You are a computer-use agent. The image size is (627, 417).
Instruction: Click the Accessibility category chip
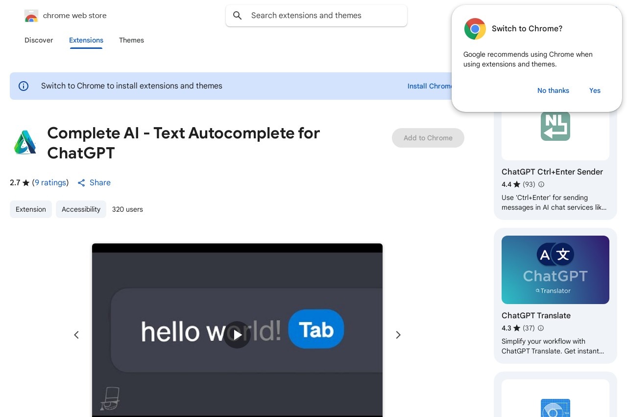coord(81,209)
